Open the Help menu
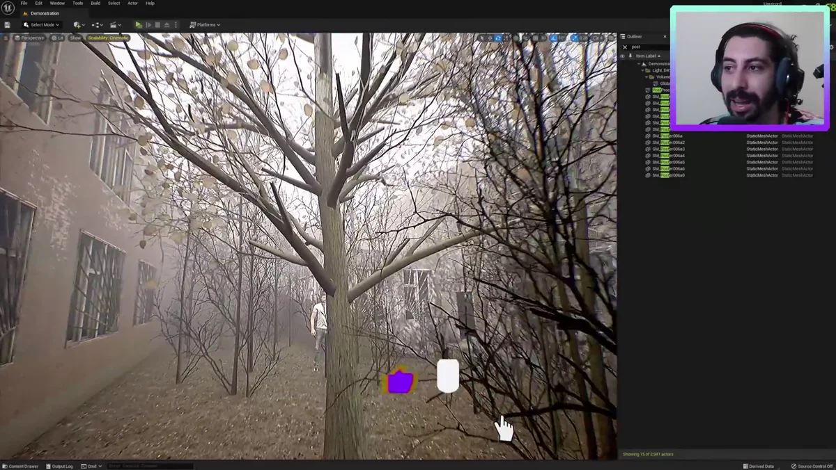The image size is (836, 470). [x=150, y=3]
